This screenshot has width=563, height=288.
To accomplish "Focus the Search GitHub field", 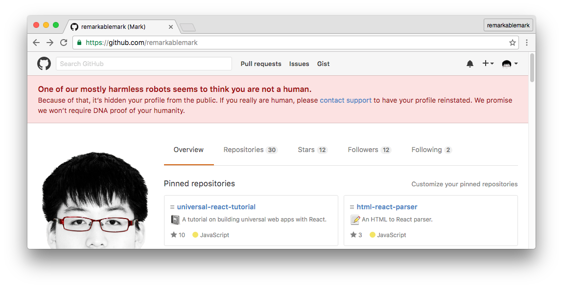I will (143, 64).
